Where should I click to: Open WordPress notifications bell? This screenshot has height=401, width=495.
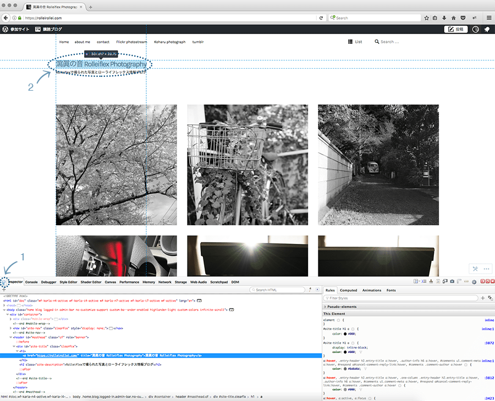pos(487,30)
